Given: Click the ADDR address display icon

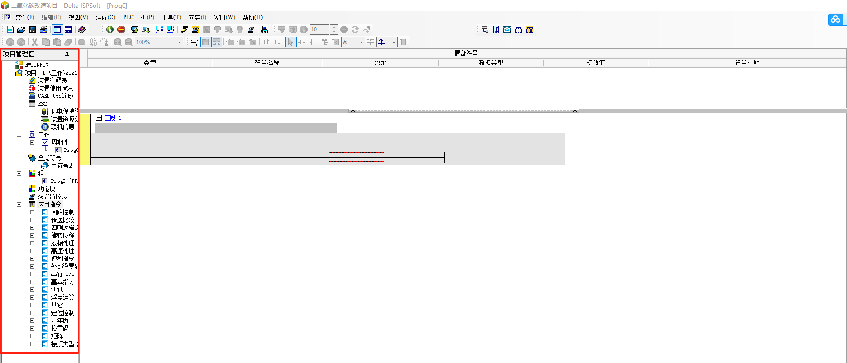Looking at the screenshot, I should coord(194,42).
